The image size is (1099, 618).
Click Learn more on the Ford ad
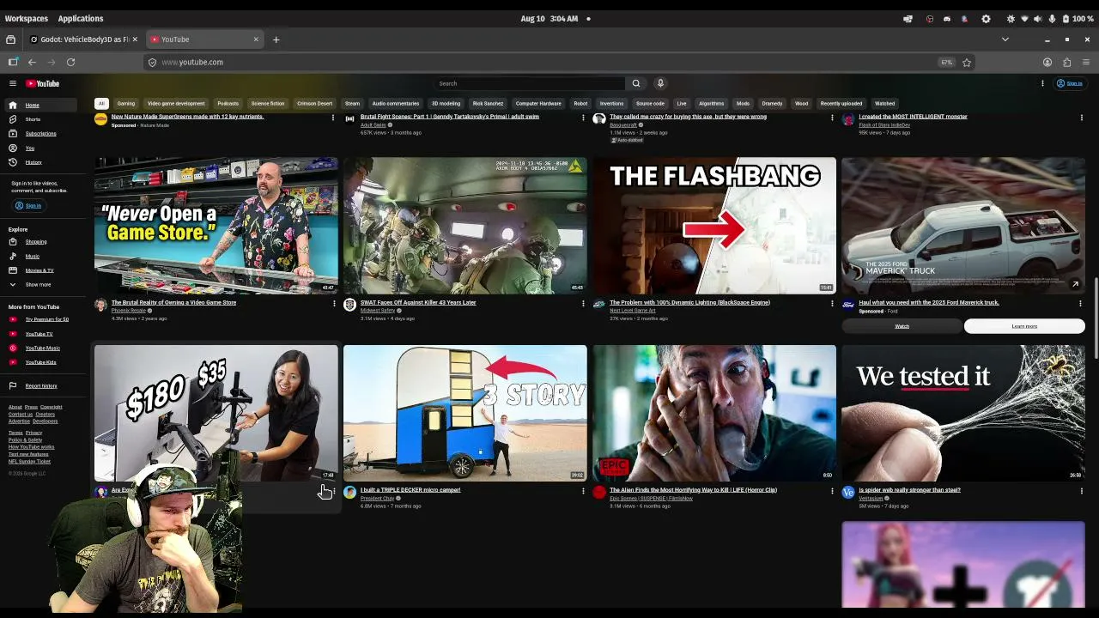pyautogui.click(x=1024, y=326)
